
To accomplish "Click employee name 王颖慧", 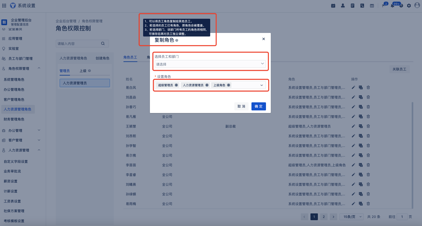I will 131,126.
